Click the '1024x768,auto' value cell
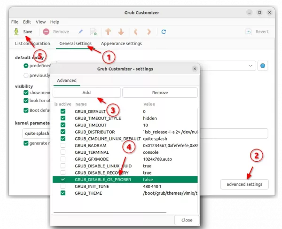Image resolution: width=282 pixels, height=229 pixels. coord(157,159)
